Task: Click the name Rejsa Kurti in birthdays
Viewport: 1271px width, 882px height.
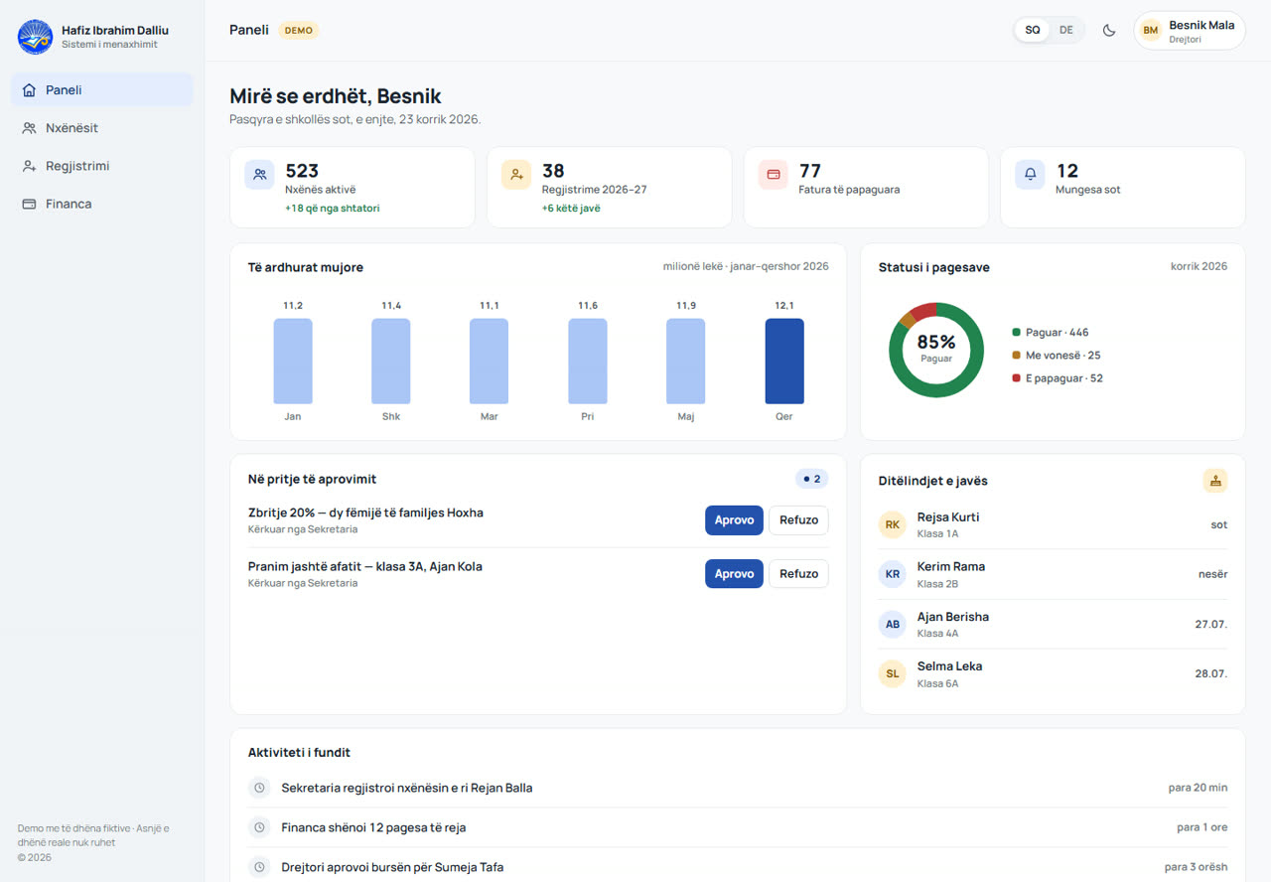Action: coord(948,517)
